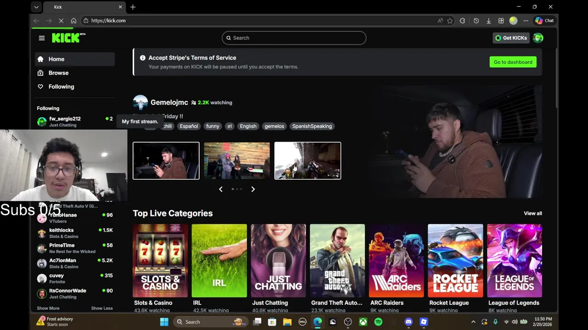
Task: Open the Slots & Casino category card
Action: [x=160, y=261]
